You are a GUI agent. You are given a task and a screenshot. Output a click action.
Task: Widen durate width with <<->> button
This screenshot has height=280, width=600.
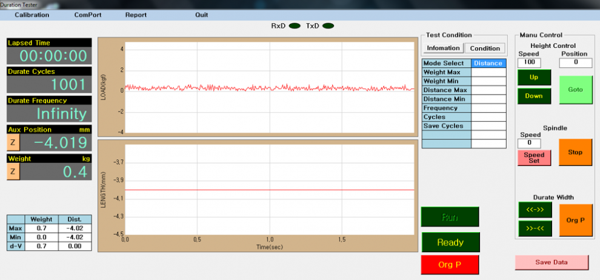(535, 210)
